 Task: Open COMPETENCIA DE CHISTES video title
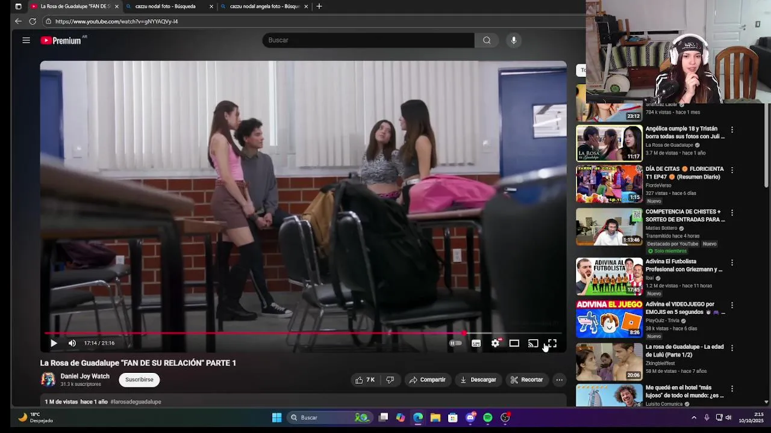pyautogui.click(x=685, y=216)
